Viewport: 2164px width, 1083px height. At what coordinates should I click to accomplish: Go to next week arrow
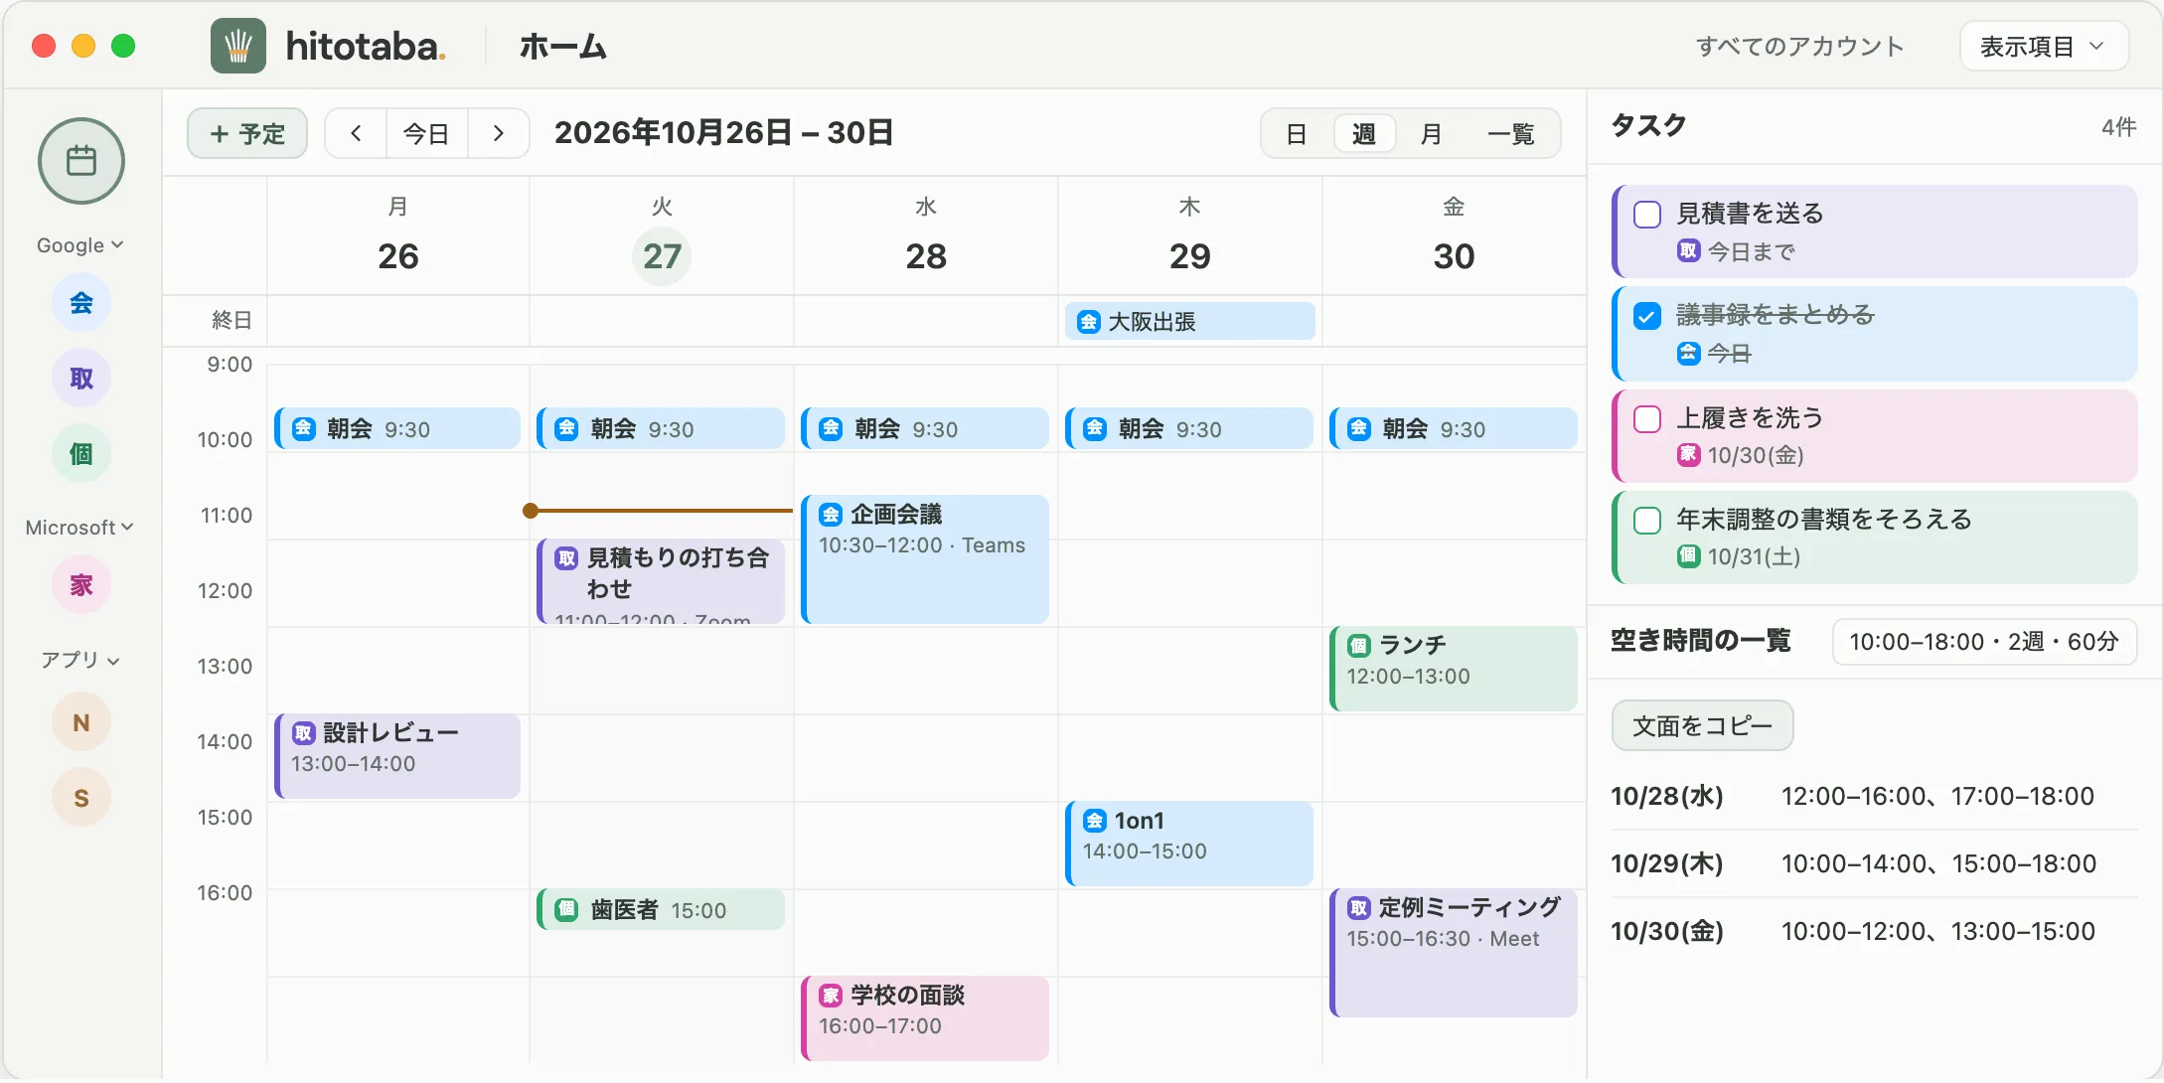(x=499, y=133)
